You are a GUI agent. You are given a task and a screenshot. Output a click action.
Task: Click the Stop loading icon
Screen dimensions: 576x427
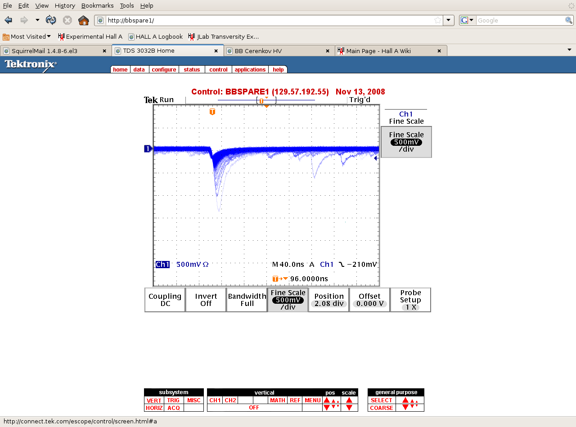pos(67,20)
